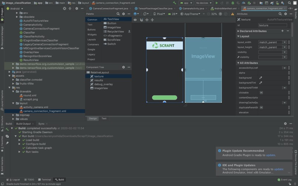
Task: Open the app run configuration dropdown
Action: [x=186, y=3]
